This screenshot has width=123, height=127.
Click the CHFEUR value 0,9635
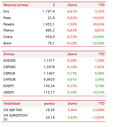[49, 80]
